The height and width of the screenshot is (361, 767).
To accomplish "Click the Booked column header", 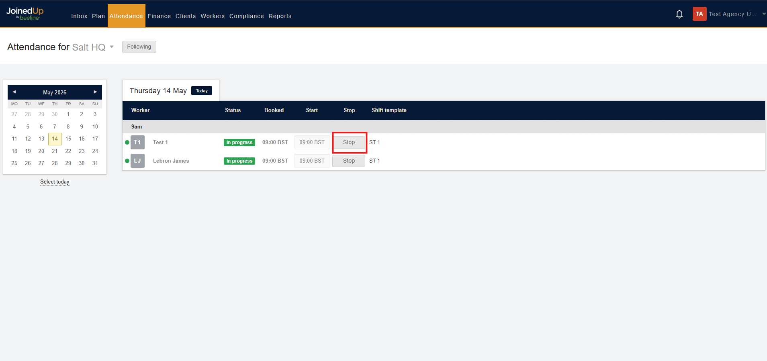I will coord(274,110).
